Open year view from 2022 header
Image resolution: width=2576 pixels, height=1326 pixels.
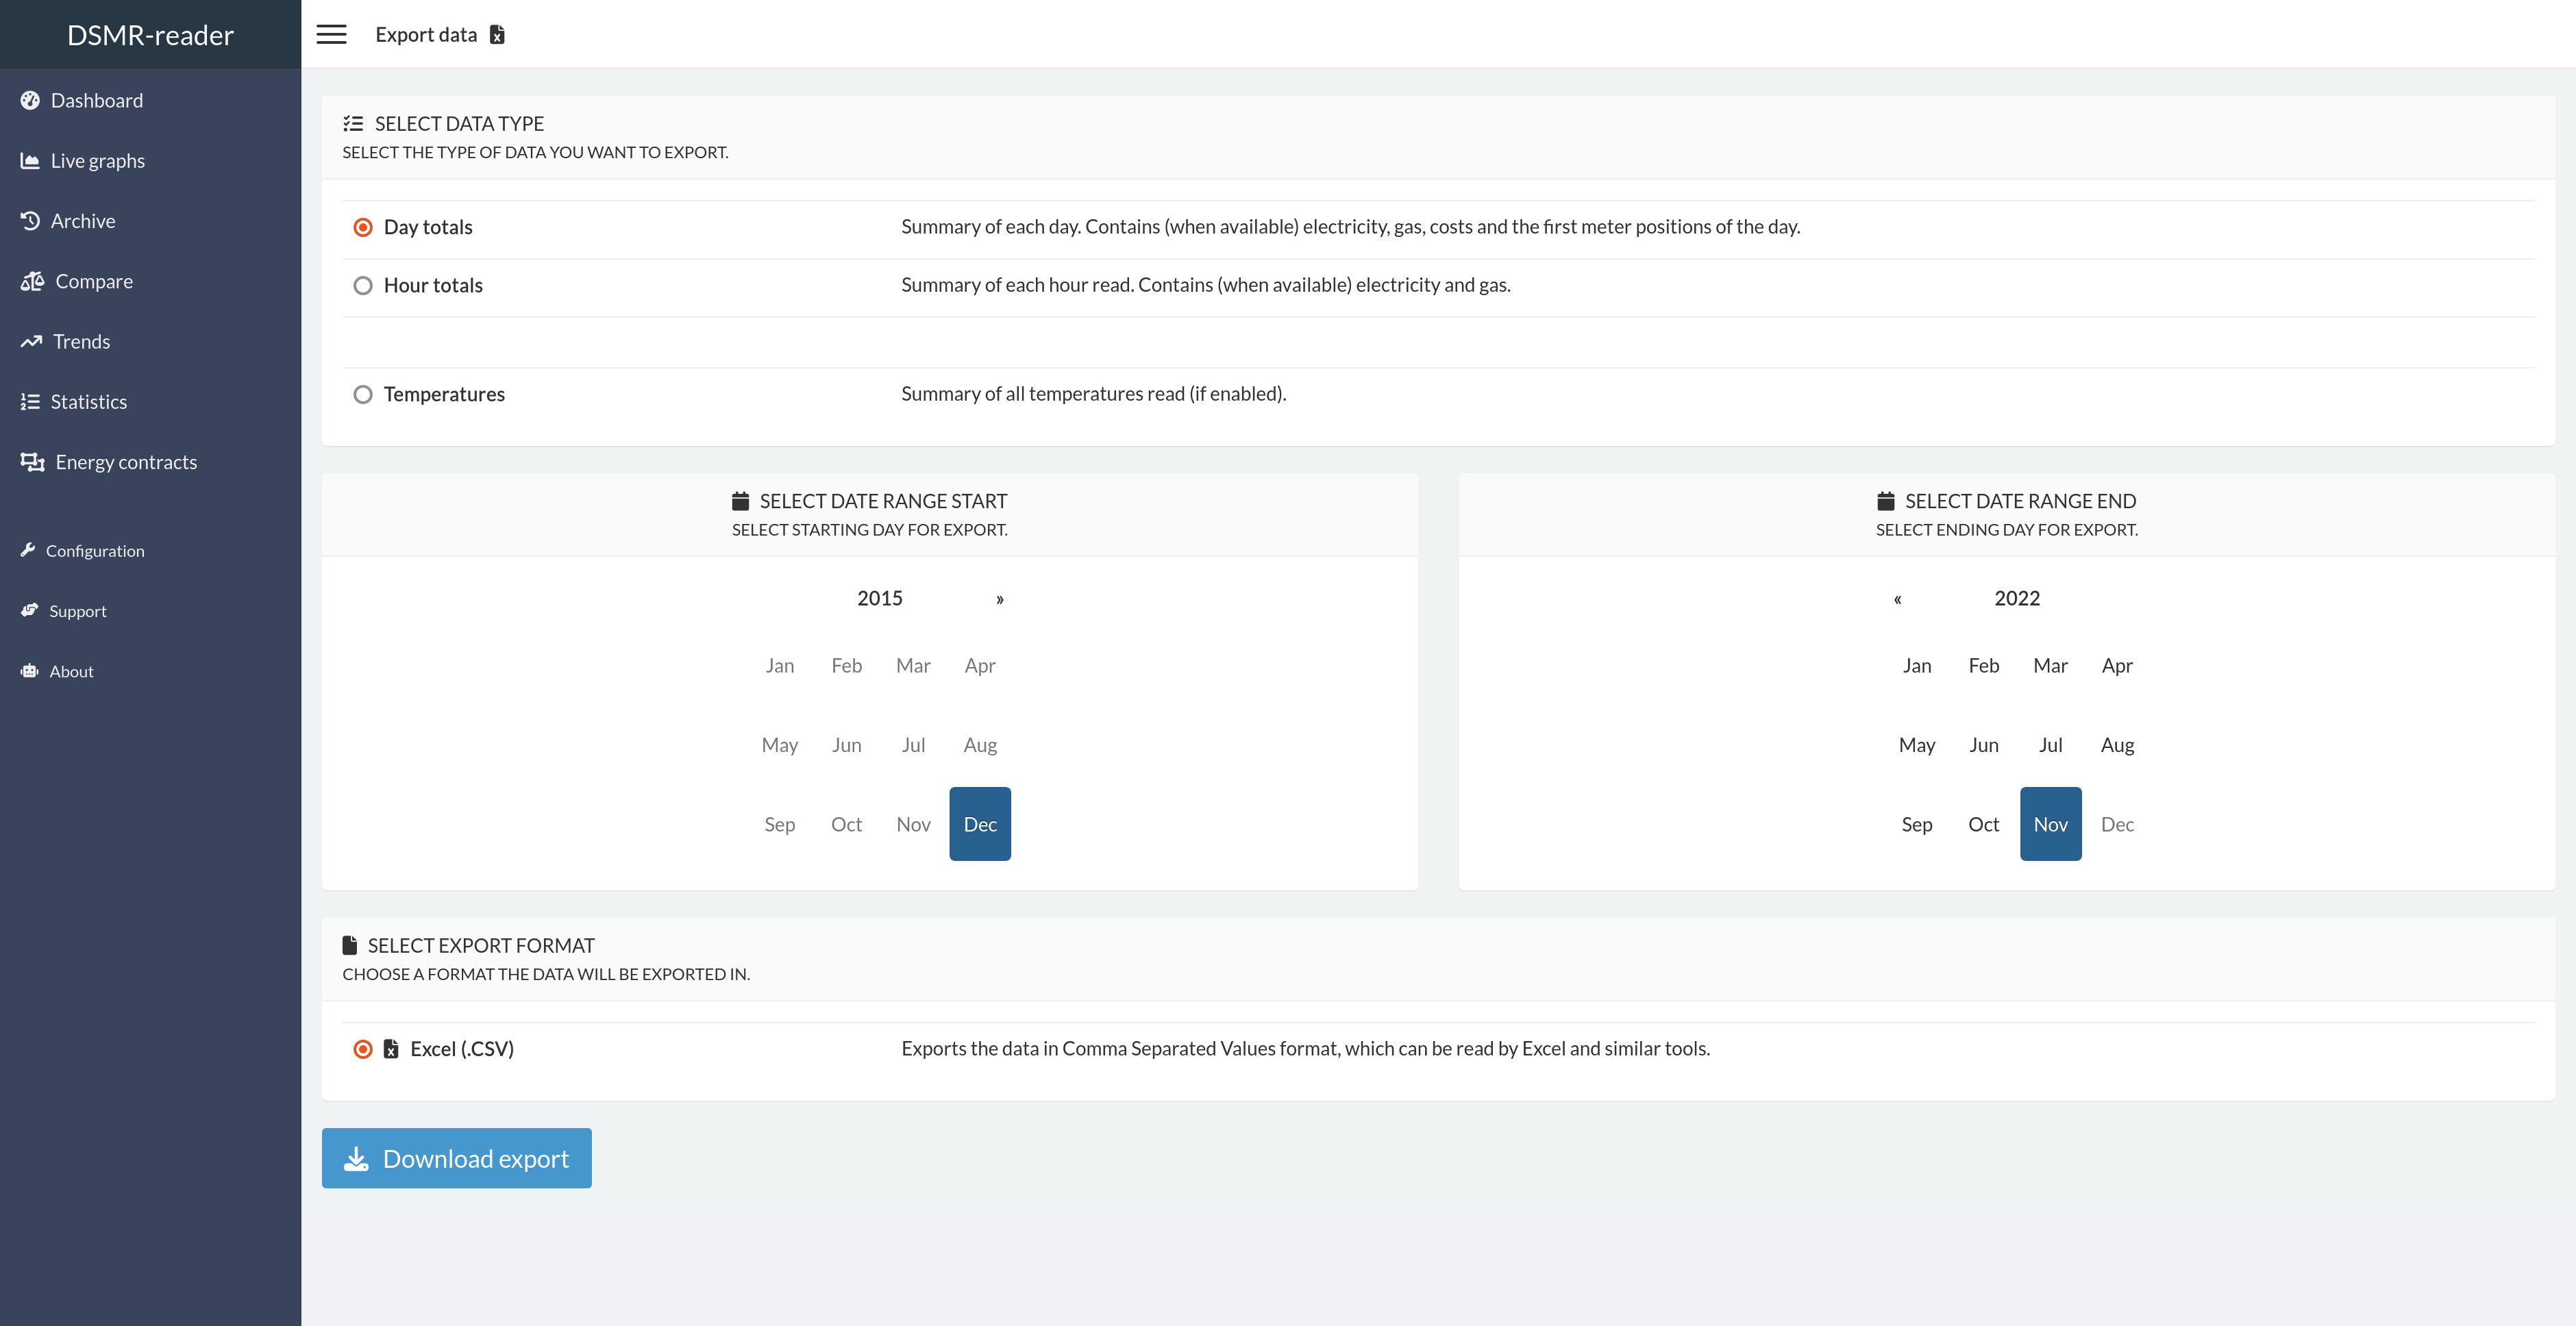(2017, 598)
